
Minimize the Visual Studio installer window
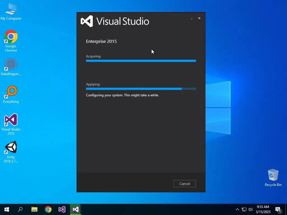192,18
